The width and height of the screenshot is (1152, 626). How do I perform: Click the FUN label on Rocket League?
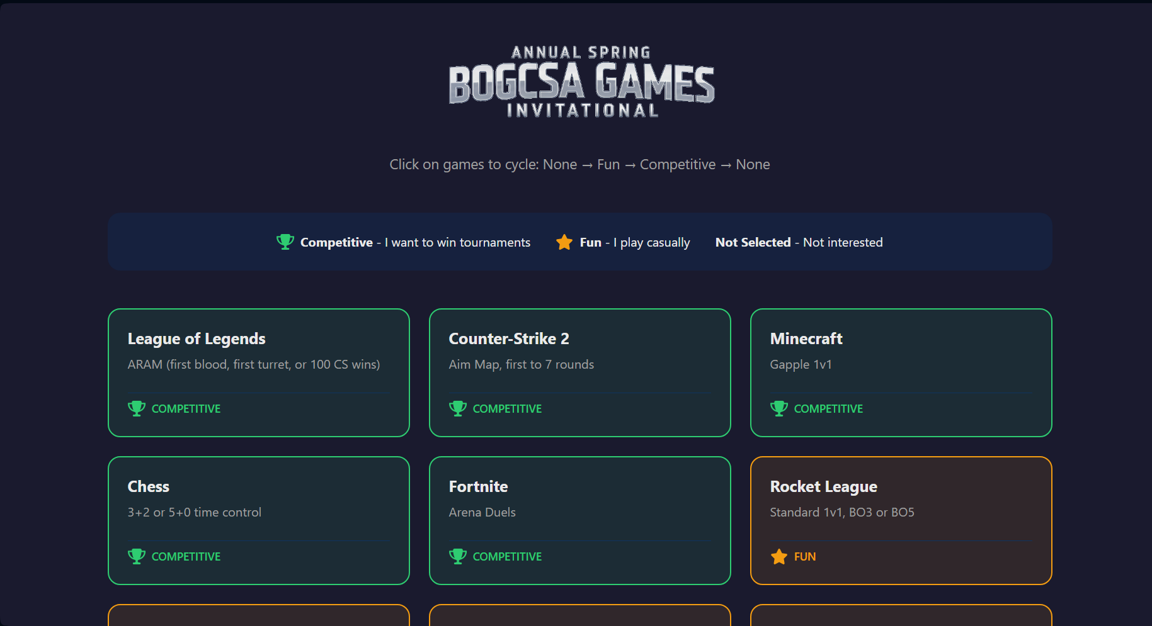click(x=804, y=557)
